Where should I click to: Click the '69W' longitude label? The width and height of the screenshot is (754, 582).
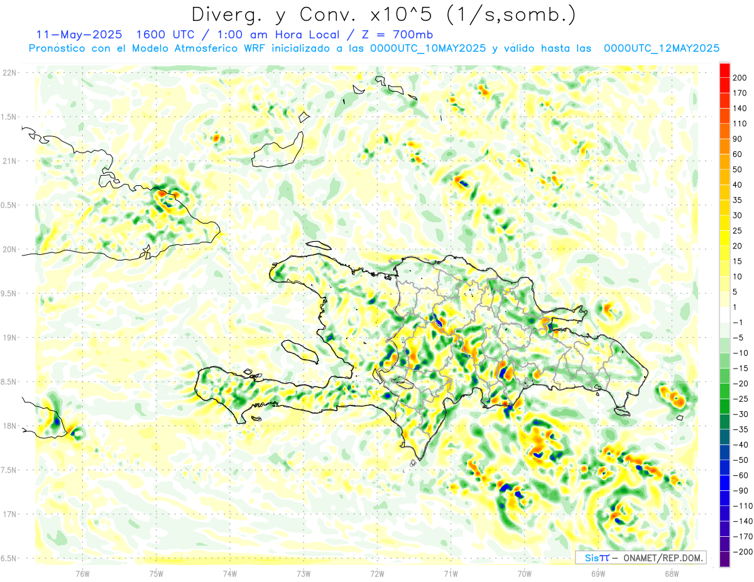(598, 574)
